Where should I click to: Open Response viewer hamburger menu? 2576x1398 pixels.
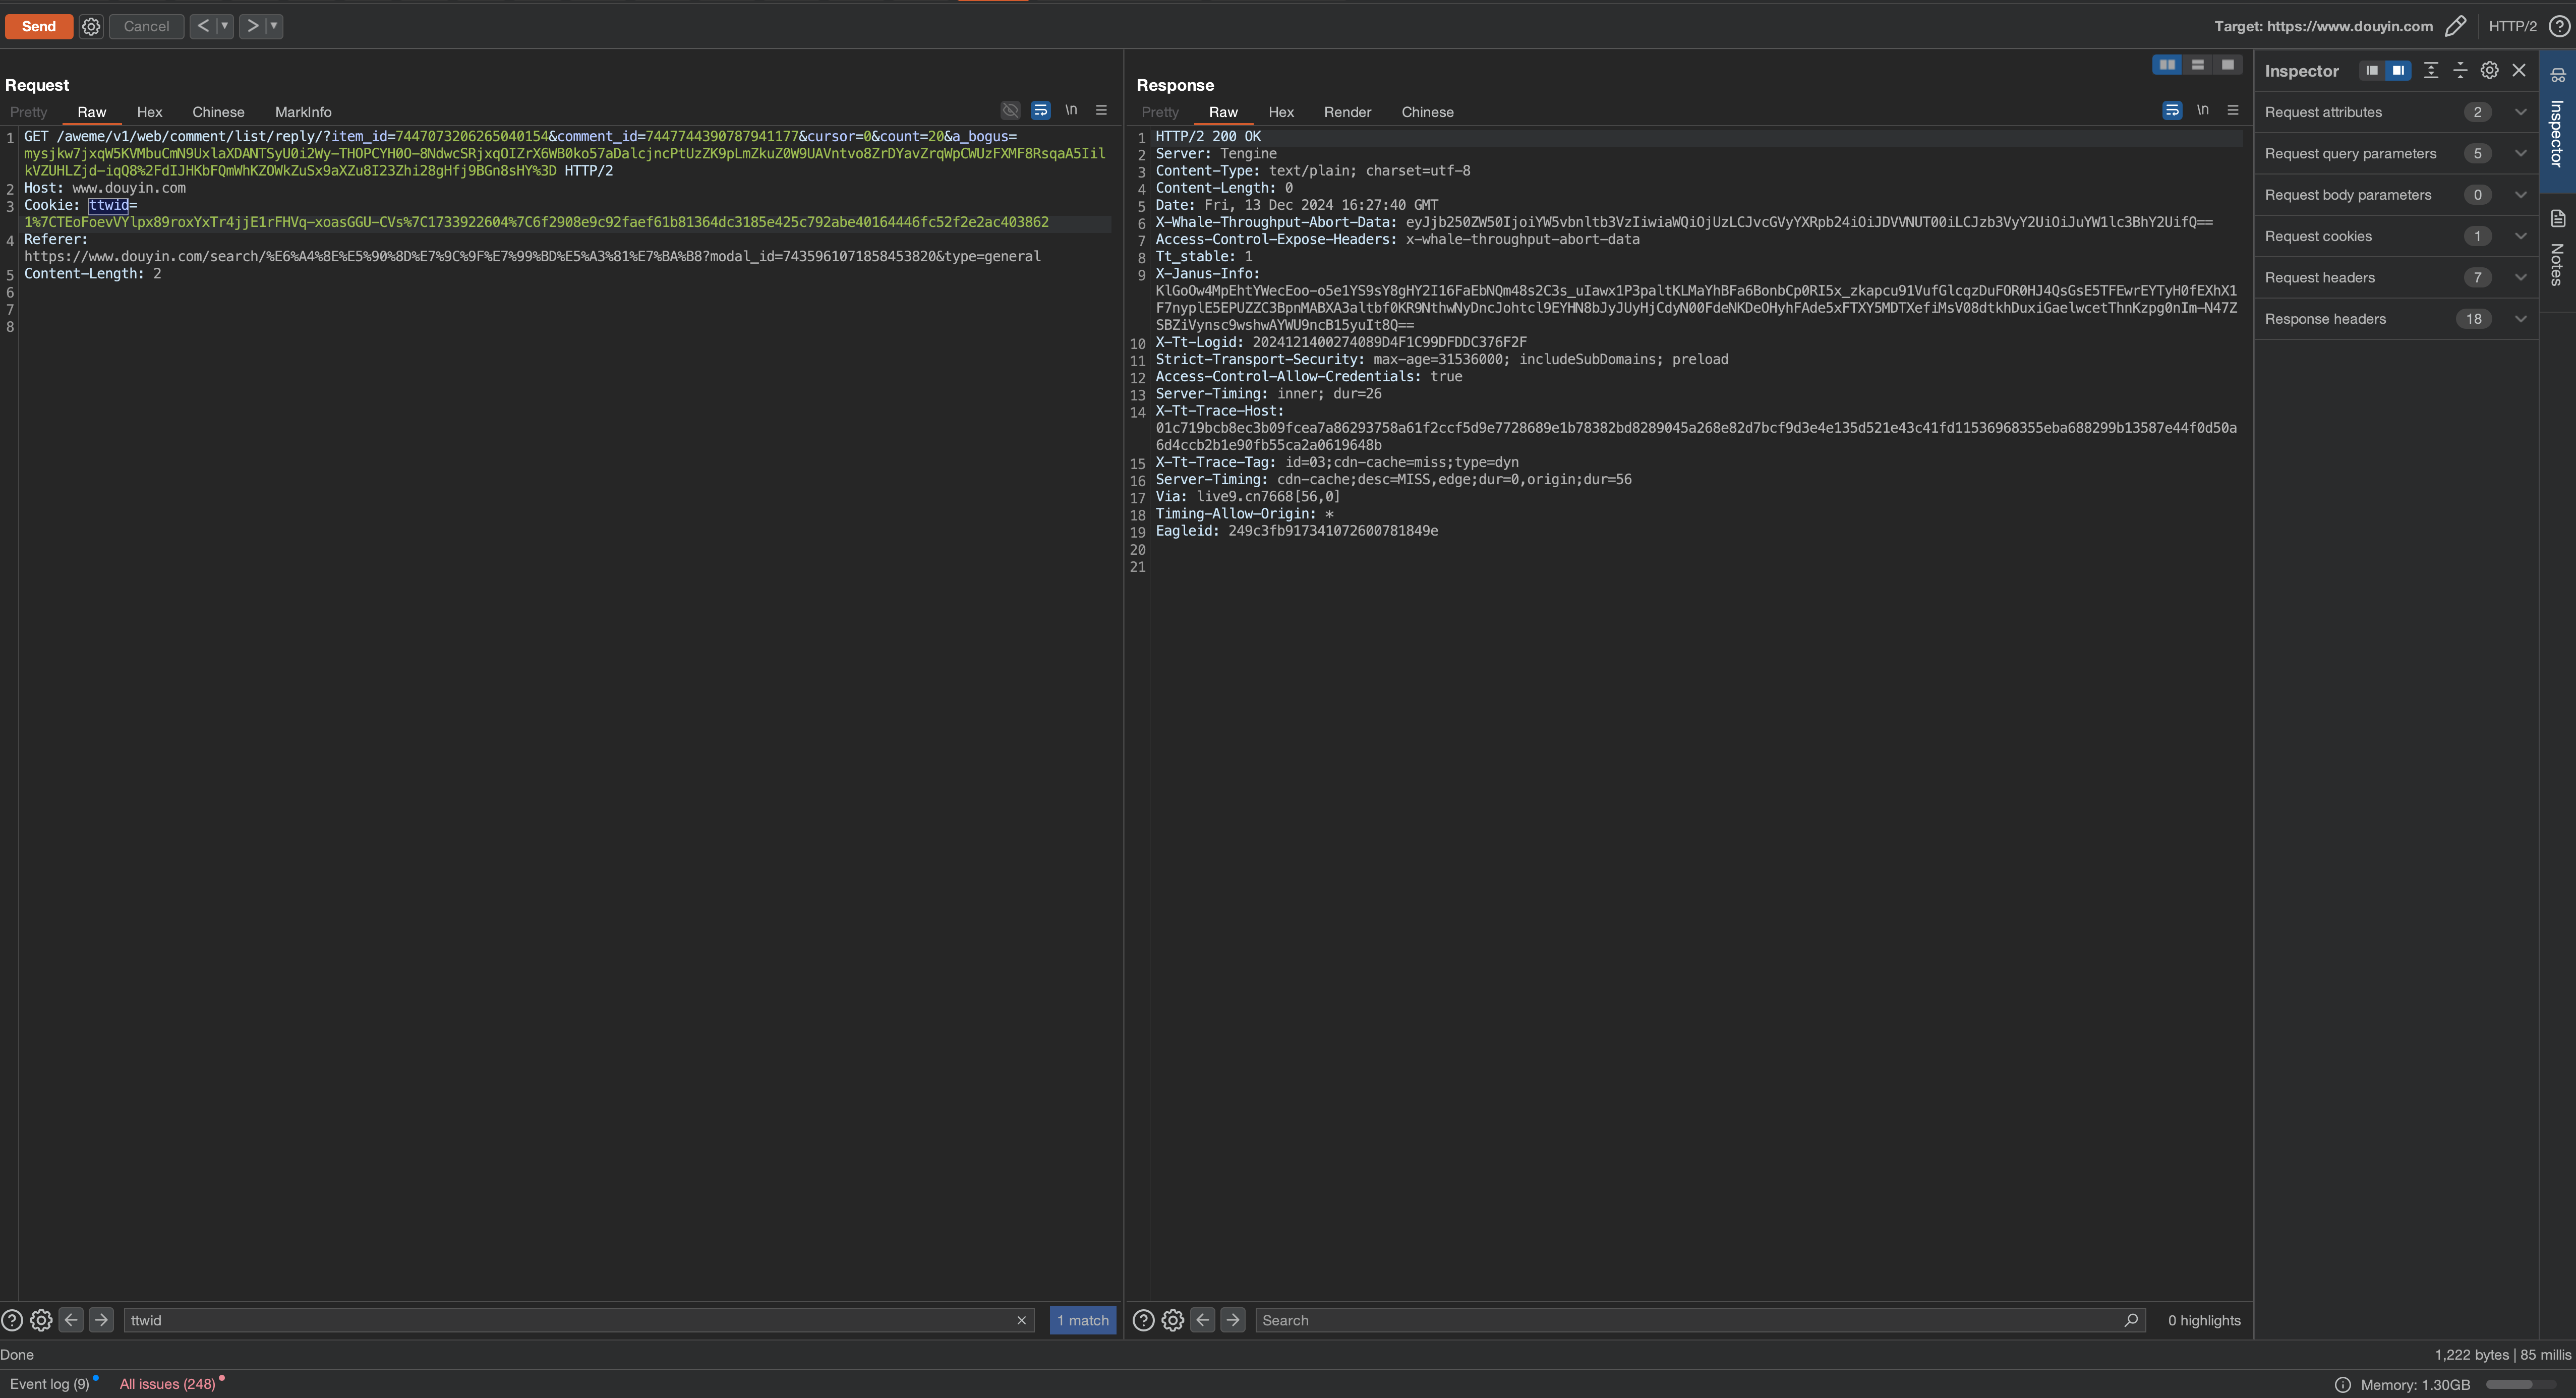pyautogui.click(x=2233, y=110)
